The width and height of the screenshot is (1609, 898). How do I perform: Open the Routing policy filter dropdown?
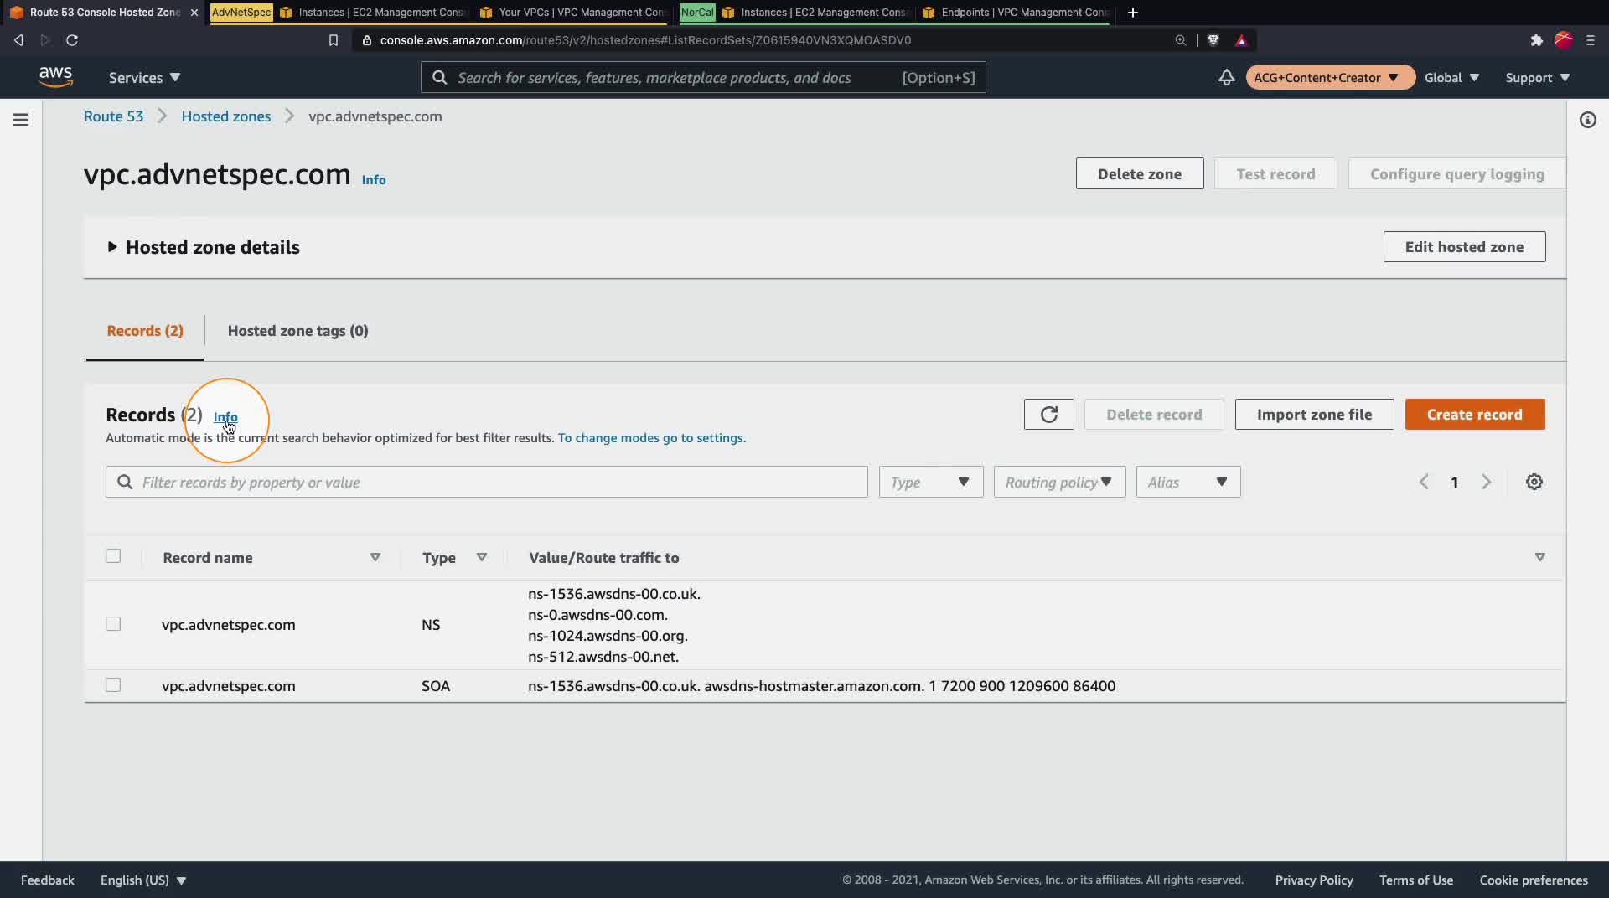coord(1059,482)
